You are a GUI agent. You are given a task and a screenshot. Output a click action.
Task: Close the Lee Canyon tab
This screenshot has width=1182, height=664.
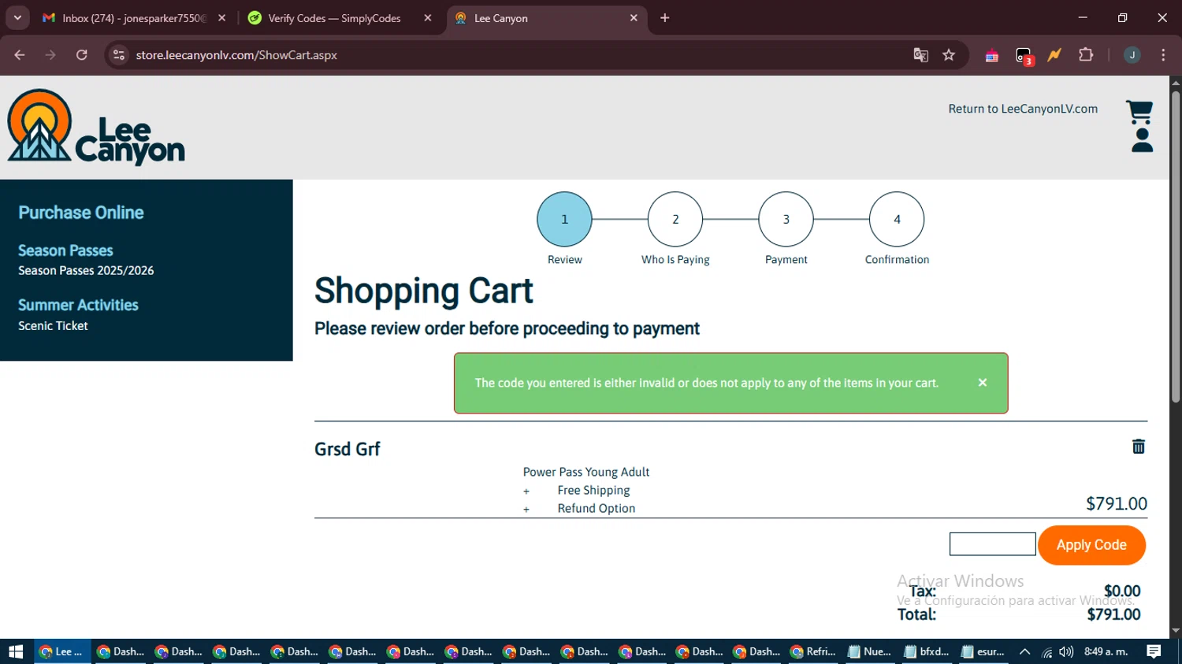(x=634, y=18)
